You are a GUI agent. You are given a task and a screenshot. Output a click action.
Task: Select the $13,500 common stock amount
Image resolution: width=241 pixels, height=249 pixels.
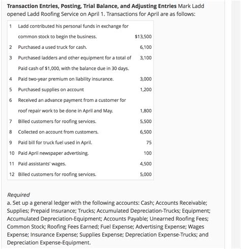click(x=143, y=37)
